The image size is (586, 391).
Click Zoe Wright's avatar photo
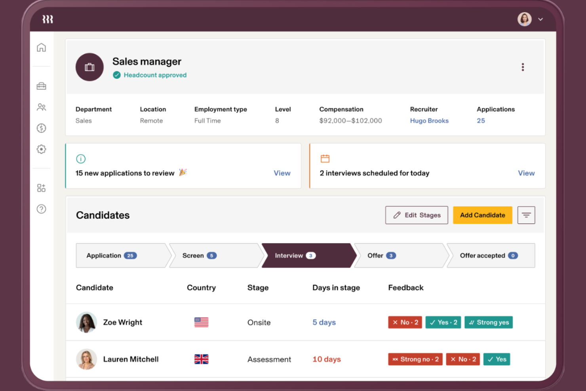pyautogui.click(x=86, y=322)
